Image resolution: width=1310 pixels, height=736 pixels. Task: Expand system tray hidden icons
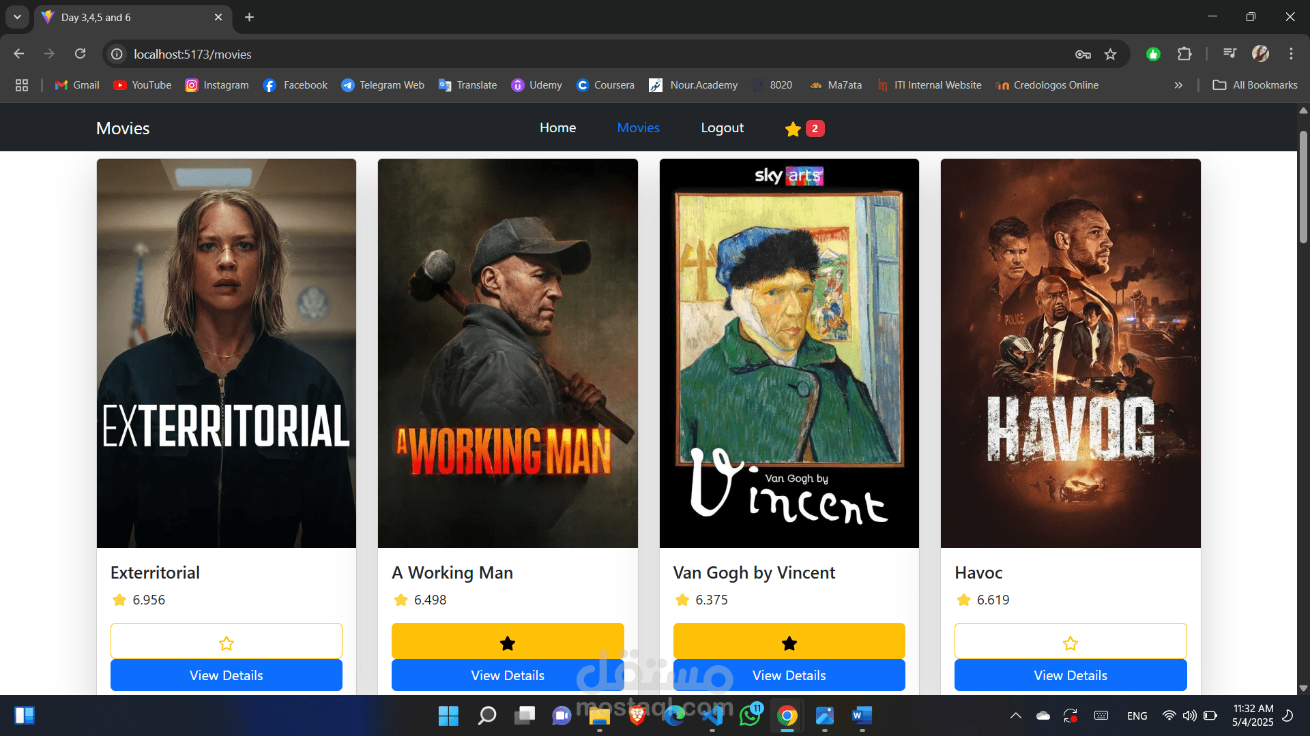(x=1015, y=716)
